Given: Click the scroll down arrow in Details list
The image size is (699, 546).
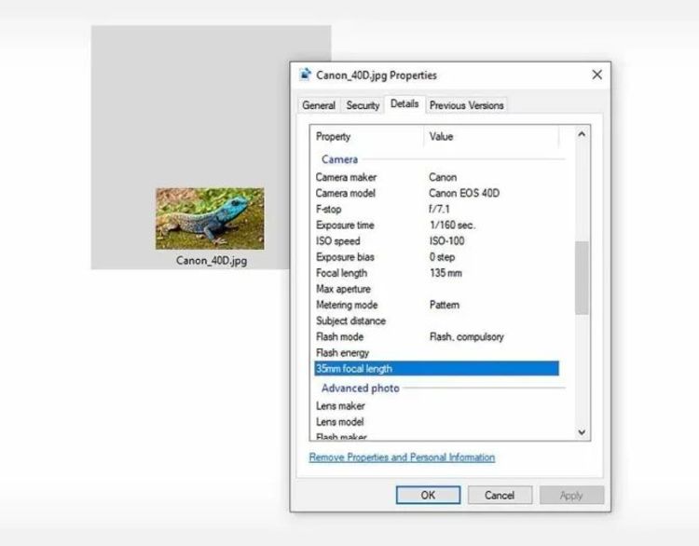Looking at the screenshot, I should (x=582, y=432).
